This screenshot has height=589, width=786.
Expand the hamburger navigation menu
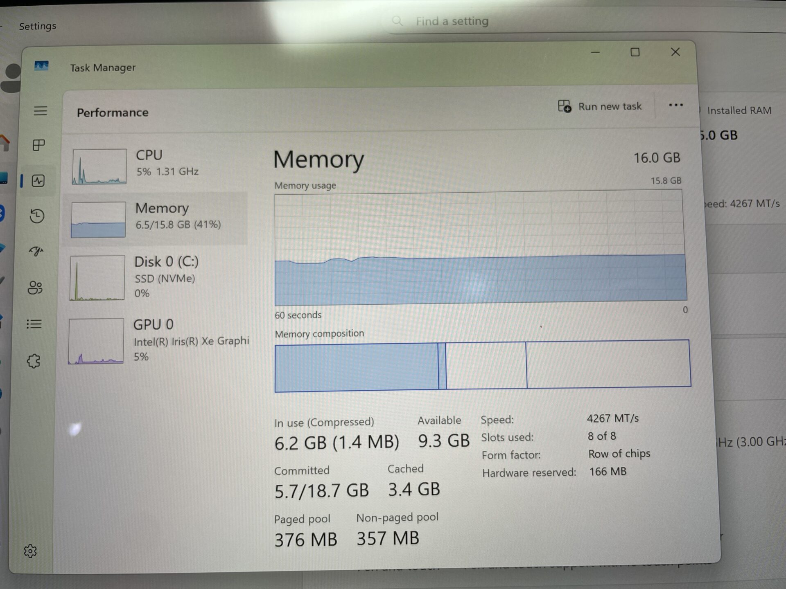40,111
